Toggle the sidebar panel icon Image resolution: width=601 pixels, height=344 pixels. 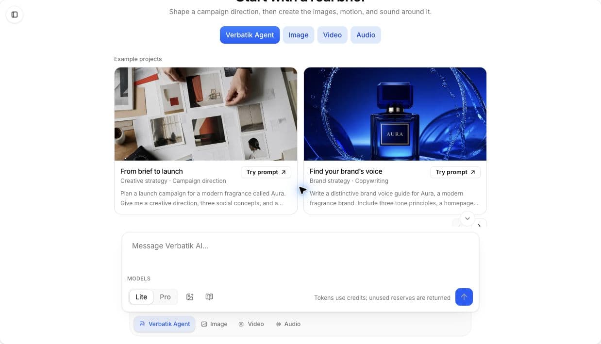click(x=15, y=15)
